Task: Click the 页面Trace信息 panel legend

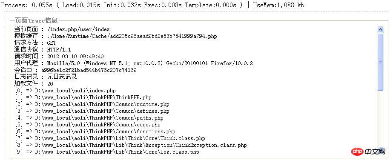Action: (x=36, y=20)
